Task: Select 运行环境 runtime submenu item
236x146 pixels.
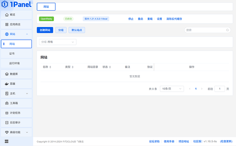Action: pos(14,63)
